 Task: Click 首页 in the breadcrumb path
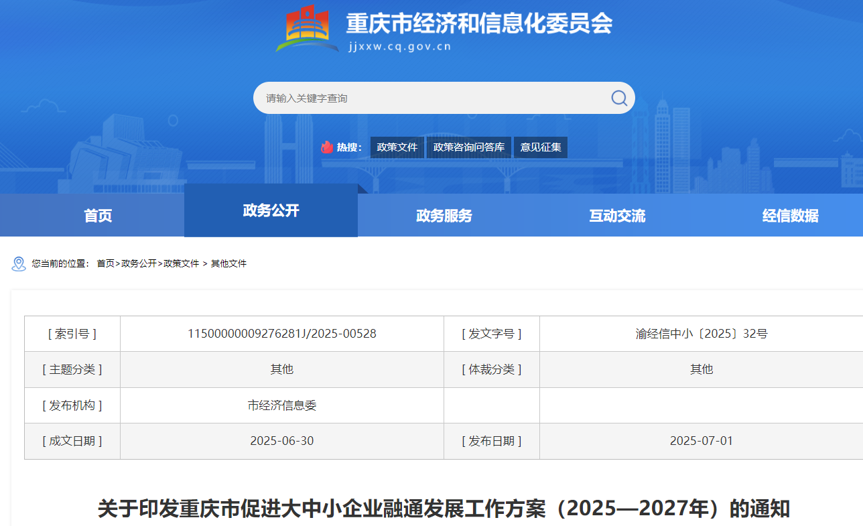click(x=105, y=264)
